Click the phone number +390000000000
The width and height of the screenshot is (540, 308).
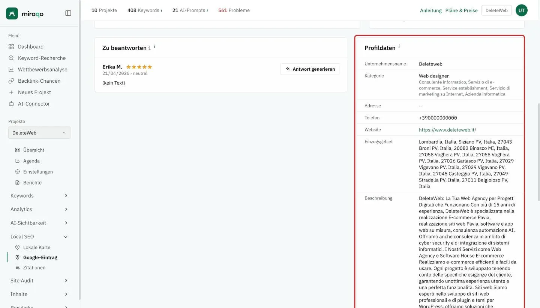tap(438, 118)
